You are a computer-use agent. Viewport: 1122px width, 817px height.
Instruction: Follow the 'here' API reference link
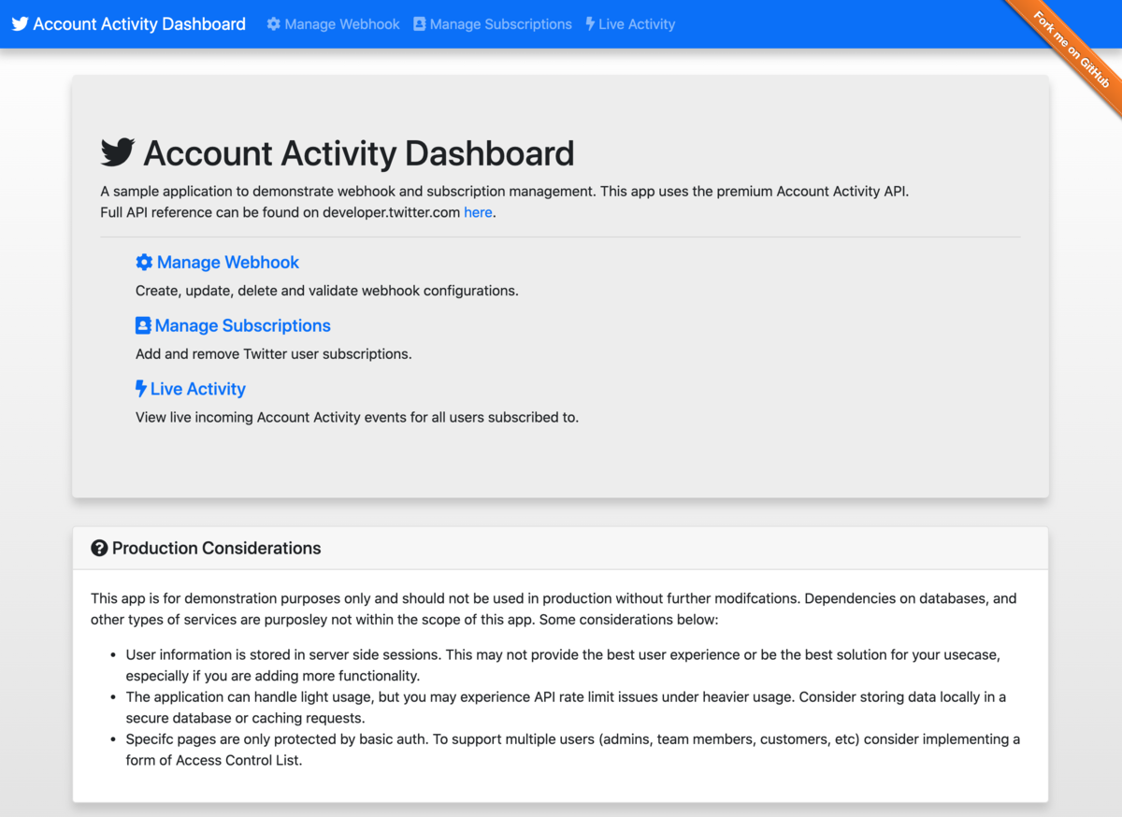[478, 212]
